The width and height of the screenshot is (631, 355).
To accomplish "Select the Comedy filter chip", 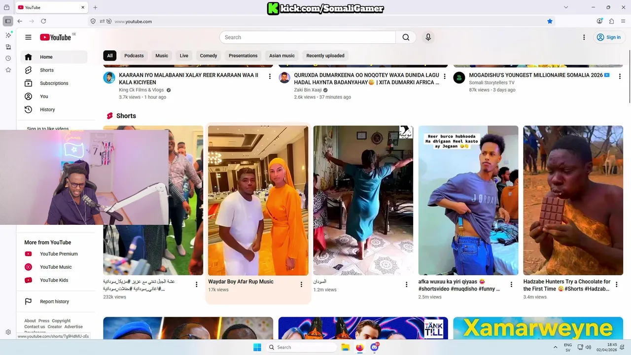I will coord(209,56).
